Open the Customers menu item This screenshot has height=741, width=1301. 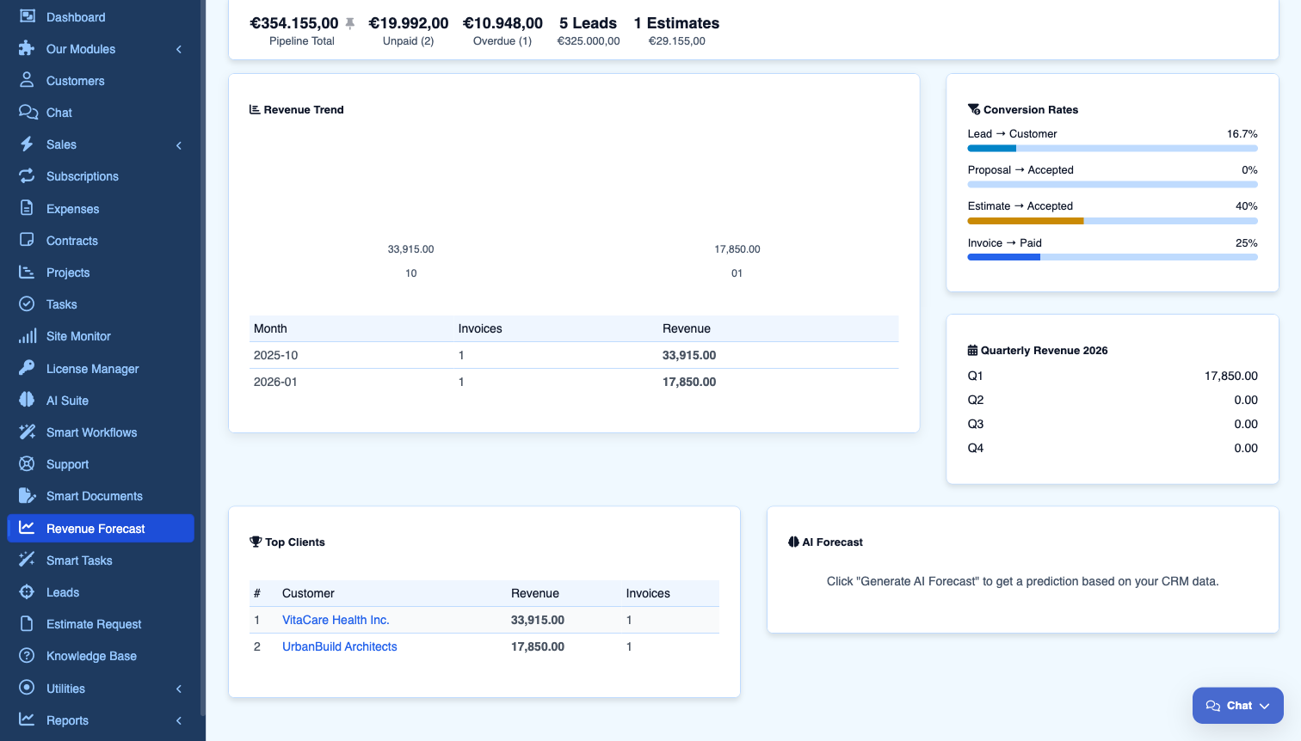[x=76, y=81]
